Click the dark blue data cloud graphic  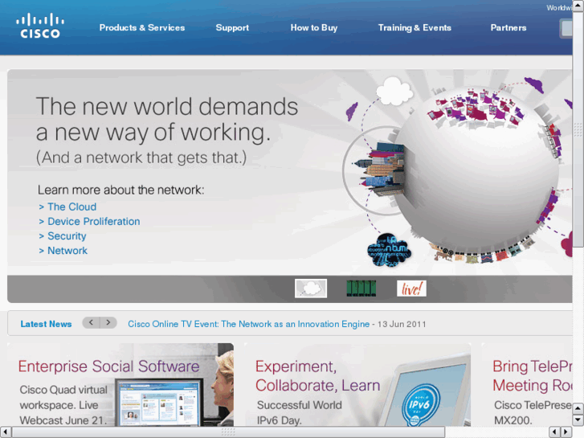pos(390,250)
